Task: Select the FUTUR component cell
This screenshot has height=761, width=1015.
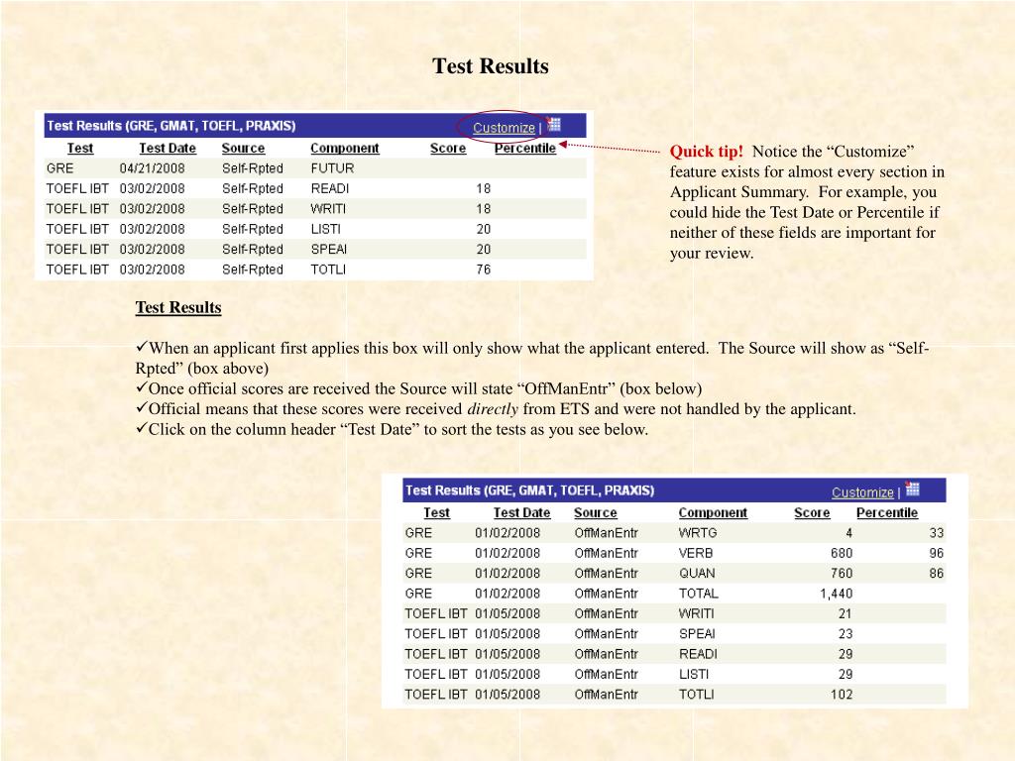Action: 332,168
